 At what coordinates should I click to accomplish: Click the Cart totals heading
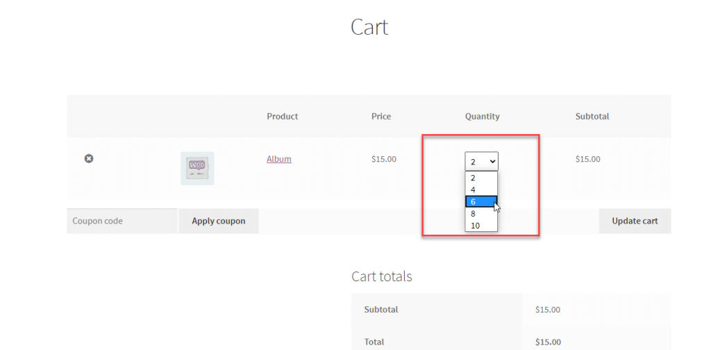[381, 276]
